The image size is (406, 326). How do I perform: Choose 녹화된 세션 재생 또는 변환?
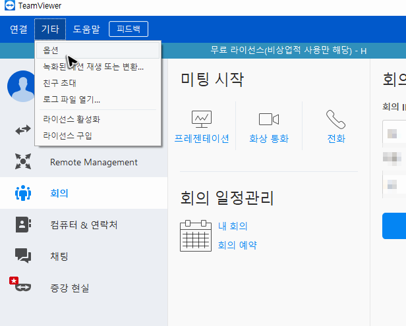point(98,67)
